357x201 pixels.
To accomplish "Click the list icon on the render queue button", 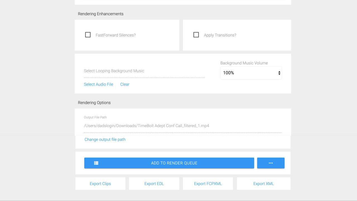I will click(96, 163).
